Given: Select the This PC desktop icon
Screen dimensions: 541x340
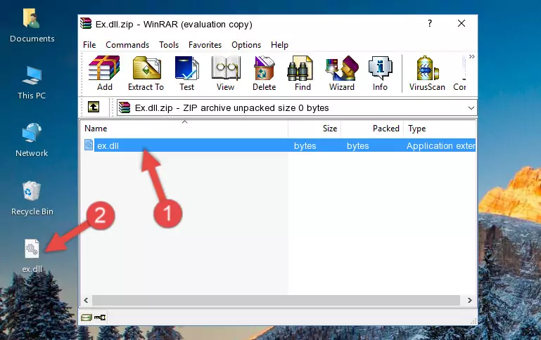Looking at the screenshot, I should click(x=32, y=83).
